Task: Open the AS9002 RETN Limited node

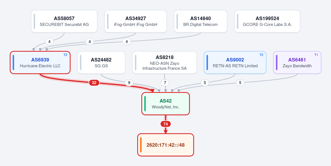Action: point(235,62)
